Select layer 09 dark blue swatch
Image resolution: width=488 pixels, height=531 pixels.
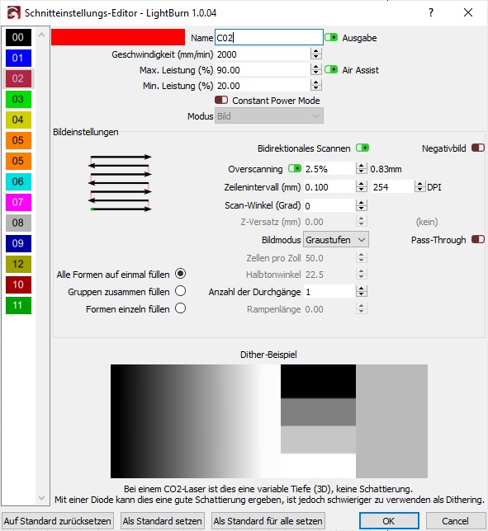pyautogui.click(x=18, y=243)
